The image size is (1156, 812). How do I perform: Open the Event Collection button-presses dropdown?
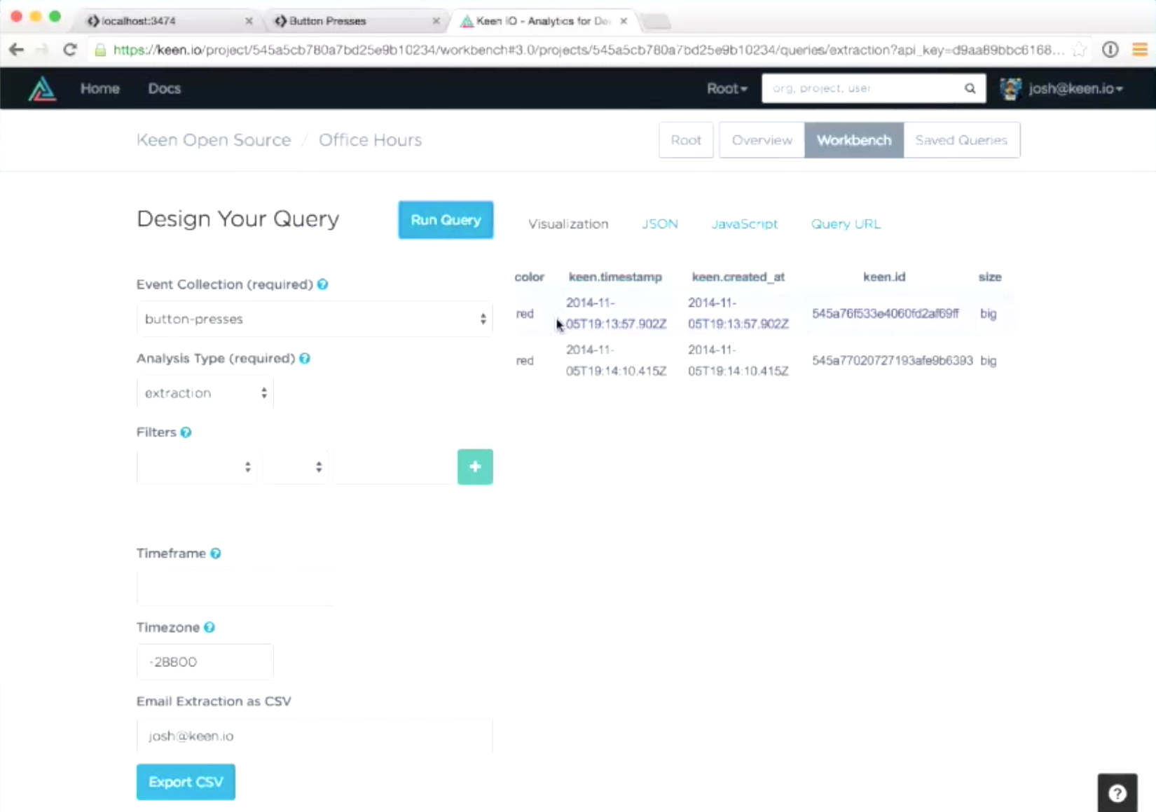[x=315, y=319]
